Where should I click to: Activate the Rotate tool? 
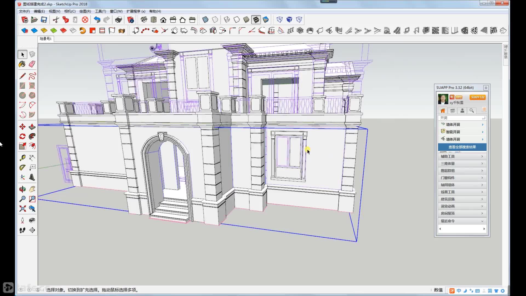pyautogui.click(x=22, y=136)
